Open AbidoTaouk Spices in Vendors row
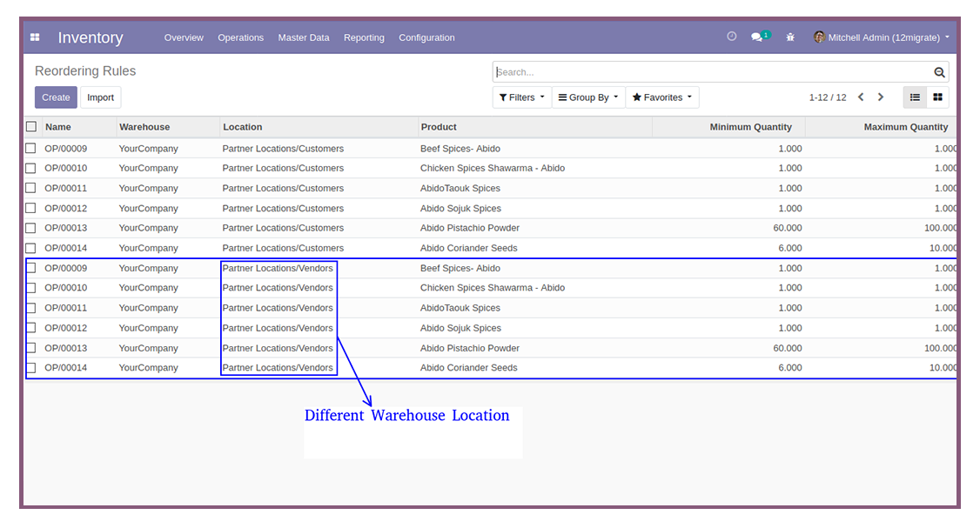 click(460, 308)
